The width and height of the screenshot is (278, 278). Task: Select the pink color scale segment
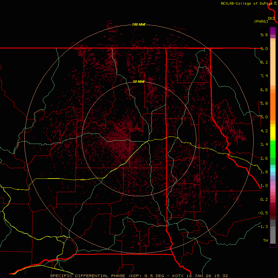tap(273, 187)
